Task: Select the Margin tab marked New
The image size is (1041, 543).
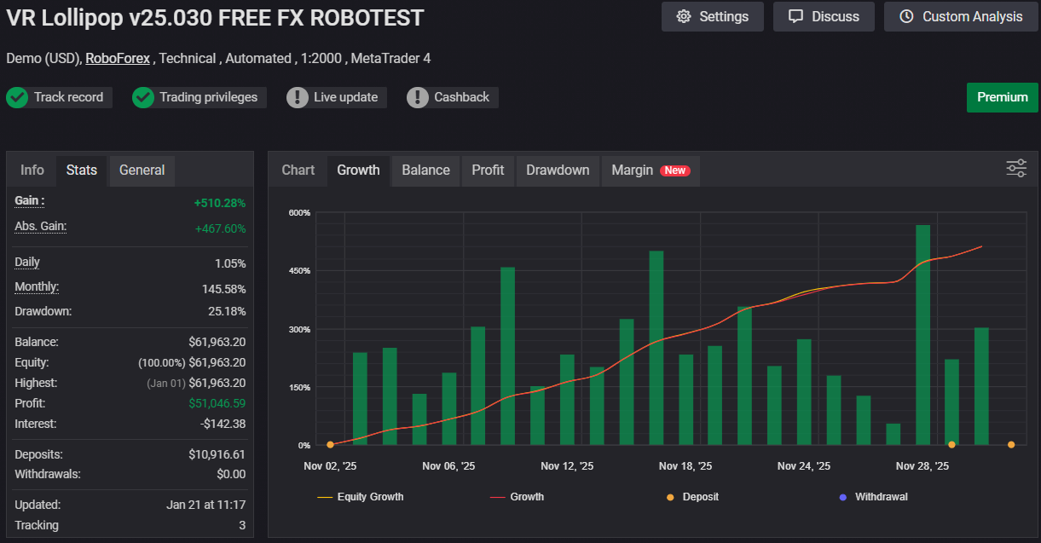Action: 650,170
